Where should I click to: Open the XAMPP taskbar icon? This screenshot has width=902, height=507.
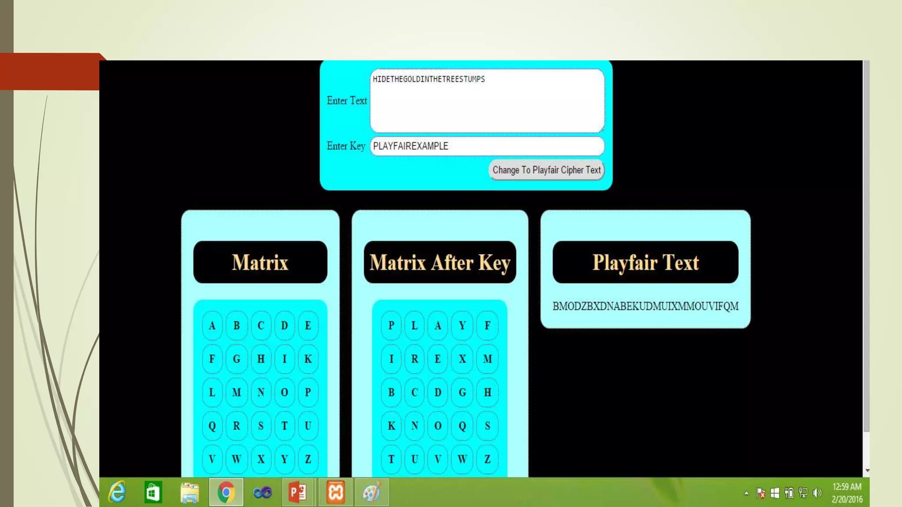coord(335,492)
